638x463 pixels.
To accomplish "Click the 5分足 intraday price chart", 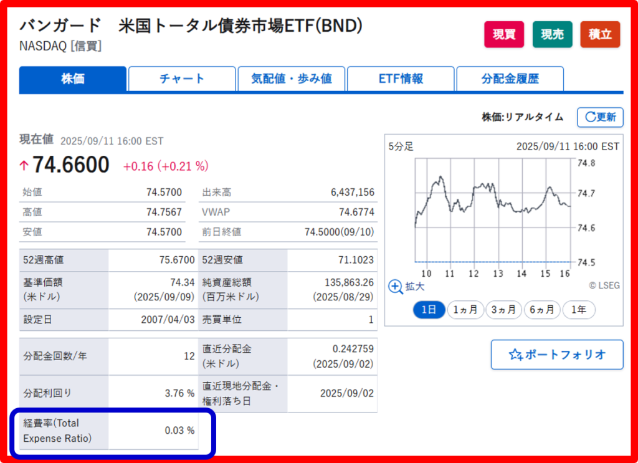I will click(493, 211).
